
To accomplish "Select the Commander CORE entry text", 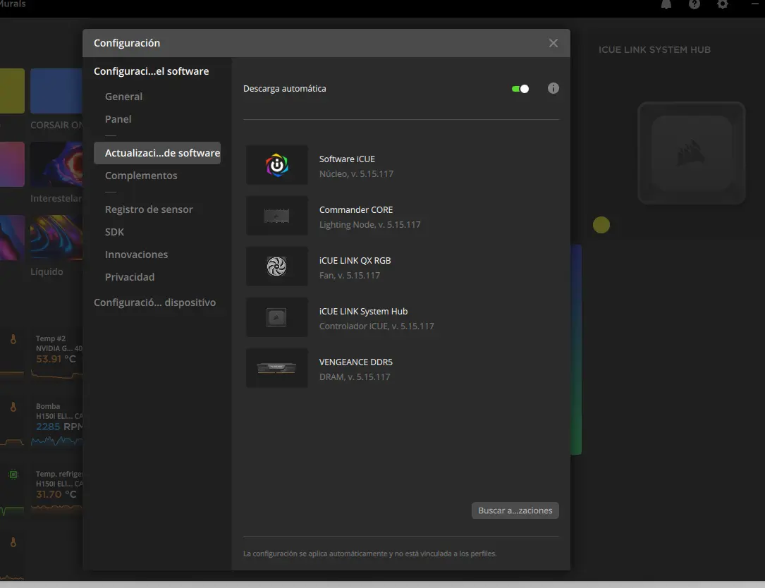I will [x=355, y=210].
